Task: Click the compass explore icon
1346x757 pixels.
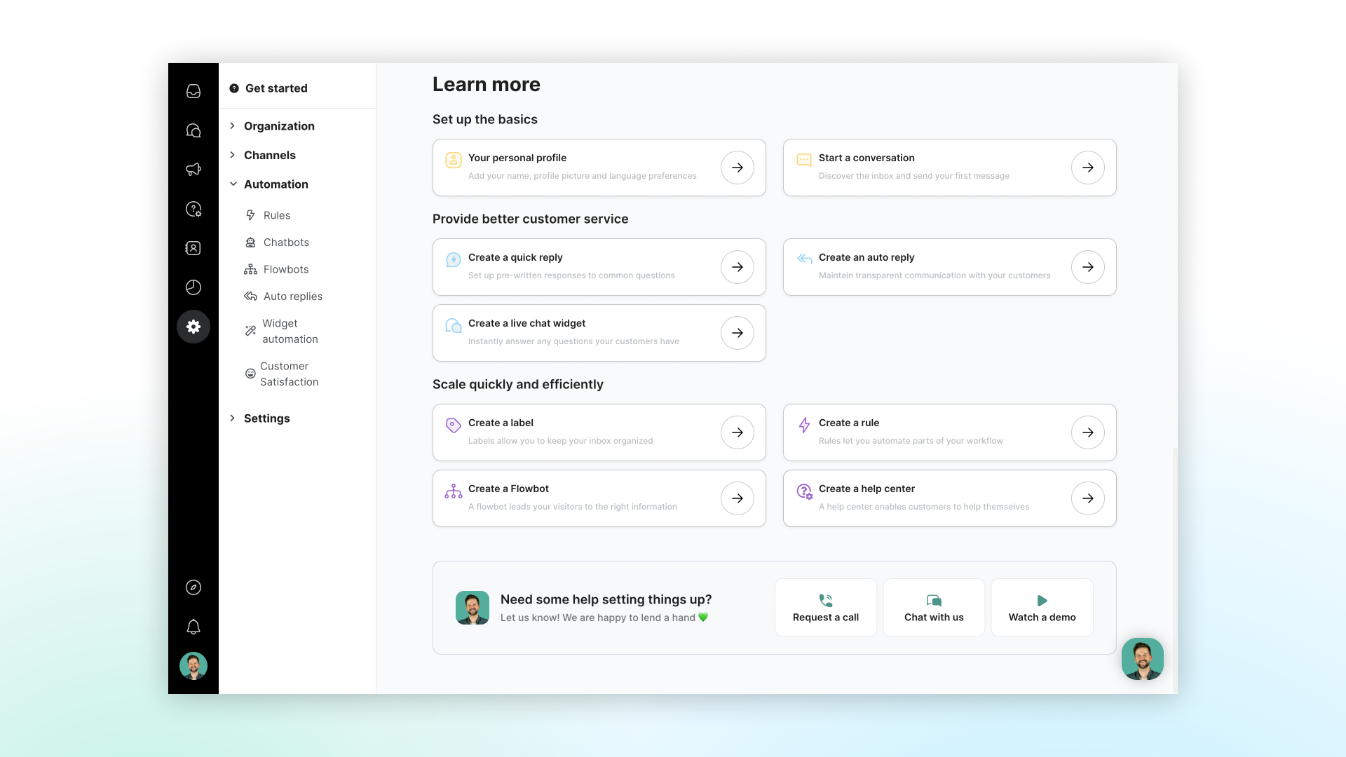Action: pos(193,587)
